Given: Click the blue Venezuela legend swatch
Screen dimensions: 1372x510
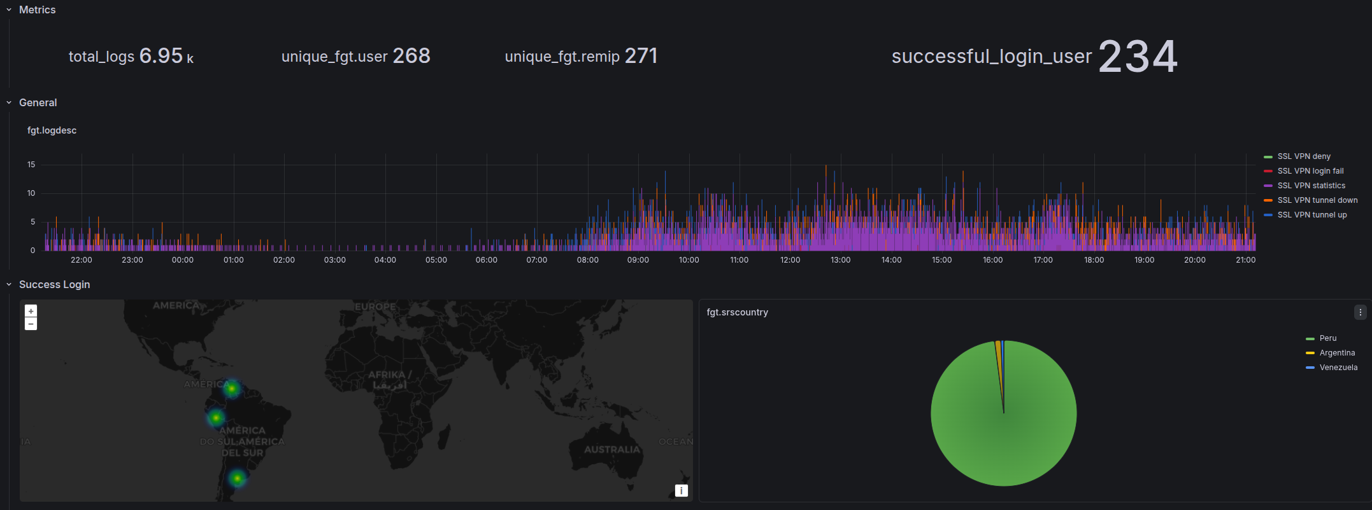Looking at the screenshot, I should pyautogui.click(x=1310, y=368).
